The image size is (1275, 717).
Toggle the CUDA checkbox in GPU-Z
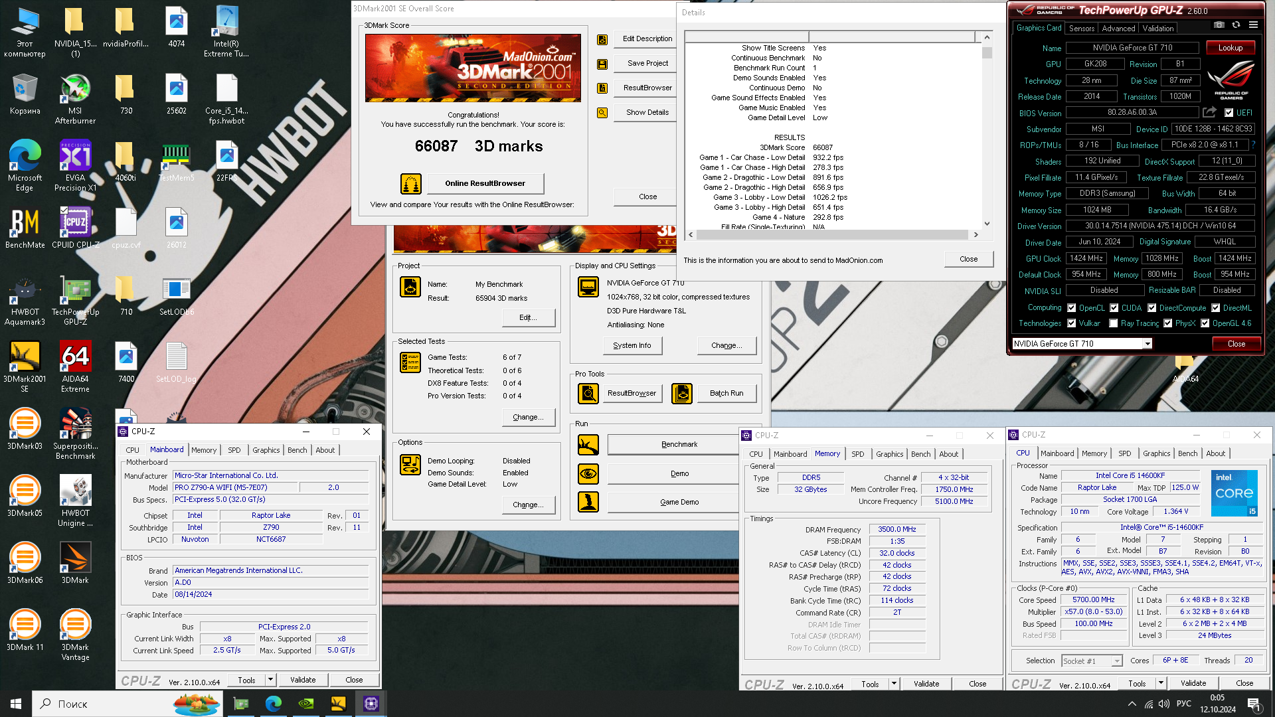click(1114, 308)
